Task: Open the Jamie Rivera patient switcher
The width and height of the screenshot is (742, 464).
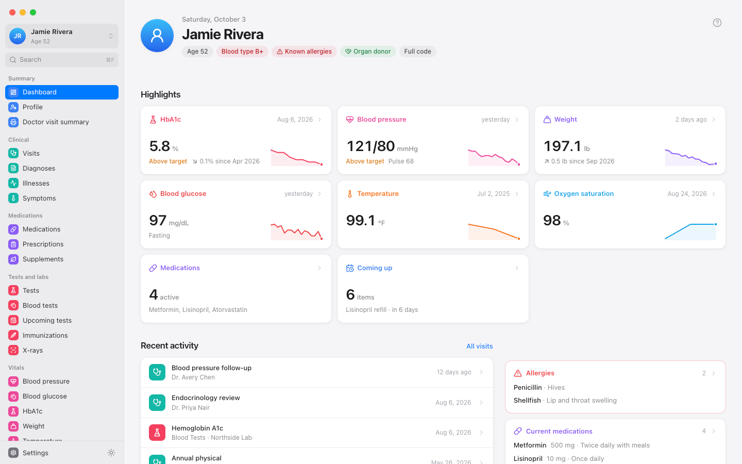Action: click(62, 36)
